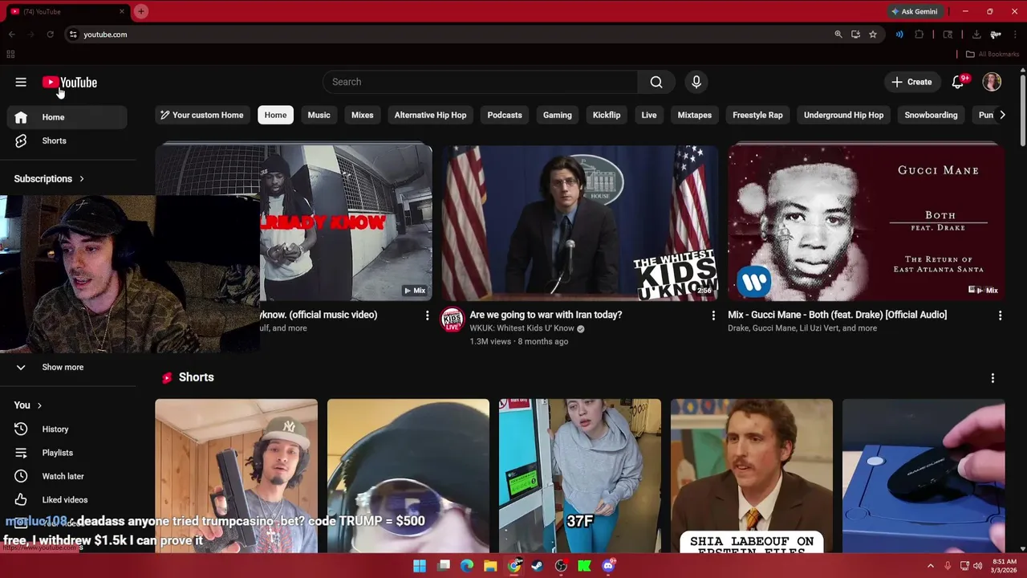Start voice search with the microphone
1027x578 pixels.
tap(696, 82)
